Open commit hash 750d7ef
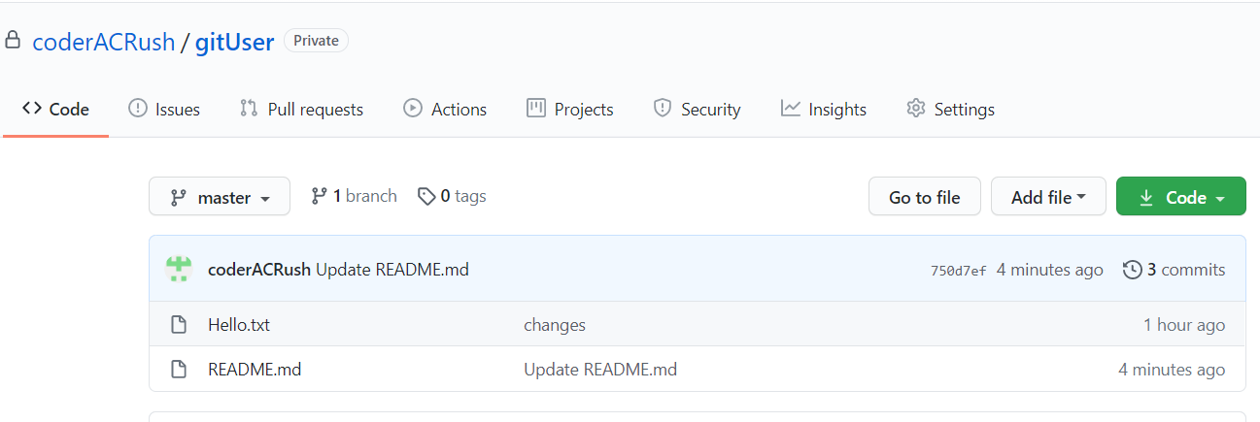1260x422 pixels. click(958, 271)
